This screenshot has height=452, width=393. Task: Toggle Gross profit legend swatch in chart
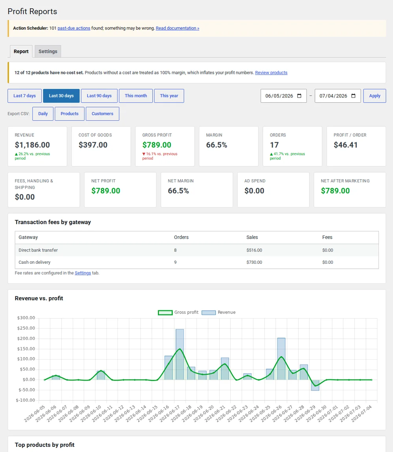pyautogui.click(x=165, y=312)
